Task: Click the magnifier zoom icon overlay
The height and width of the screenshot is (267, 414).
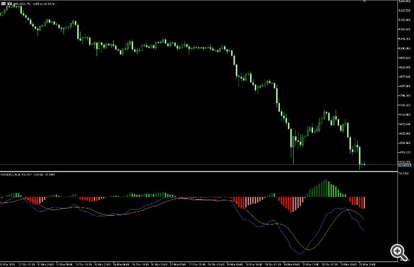Action: (x=399, y=253)
